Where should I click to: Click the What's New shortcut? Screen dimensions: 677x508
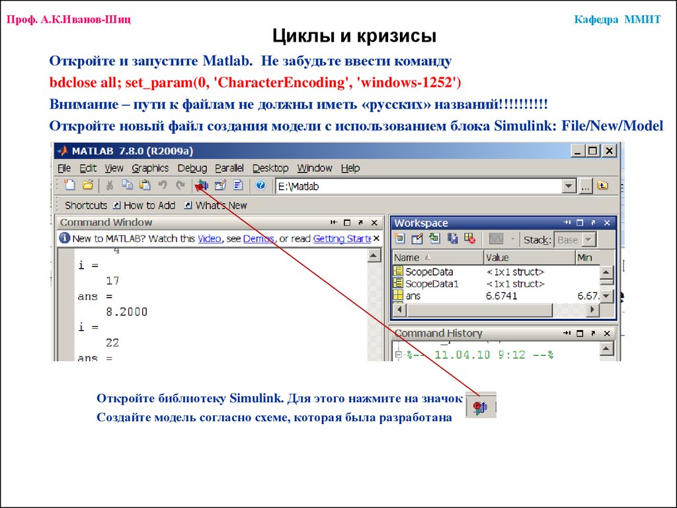pos(216,205)
